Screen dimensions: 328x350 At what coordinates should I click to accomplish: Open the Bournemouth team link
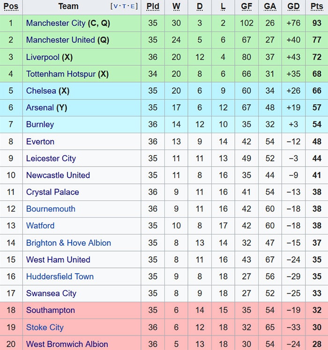pyautogui.click(x=51, y=209)
